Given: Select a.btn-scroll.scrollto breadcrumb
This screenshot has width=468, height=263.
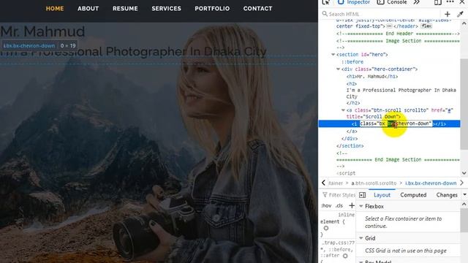Looking at the screenshot, I should pos(374,183).
